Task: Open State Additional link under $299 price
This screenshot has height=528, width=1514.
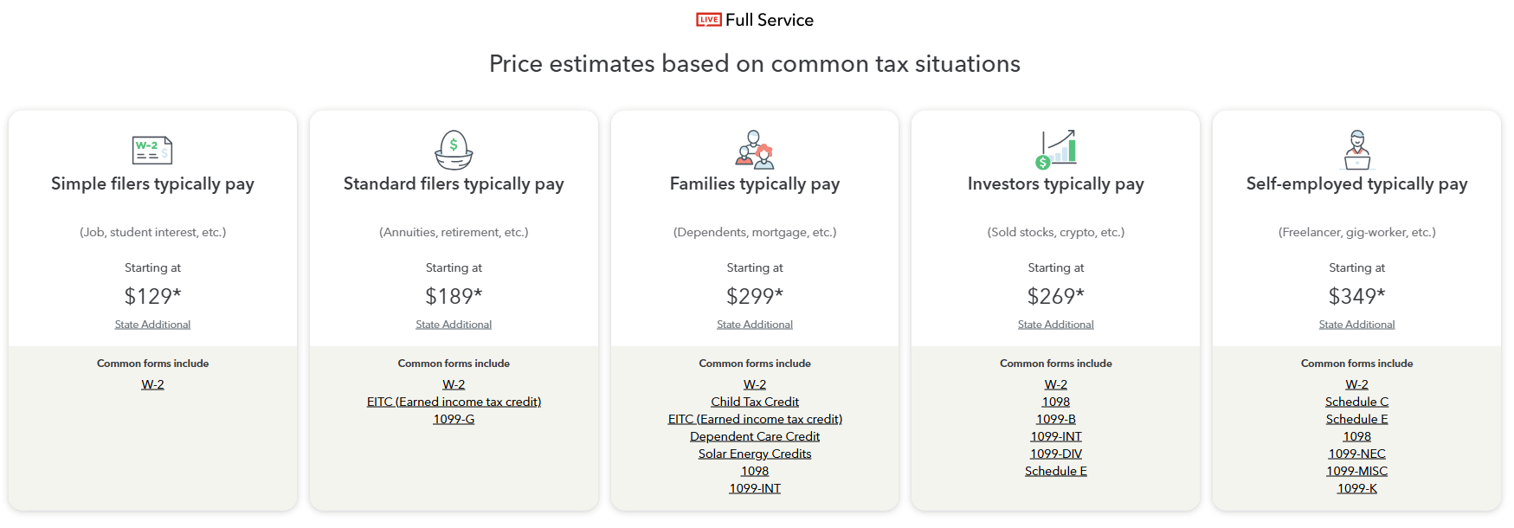Action: [755, 325]
